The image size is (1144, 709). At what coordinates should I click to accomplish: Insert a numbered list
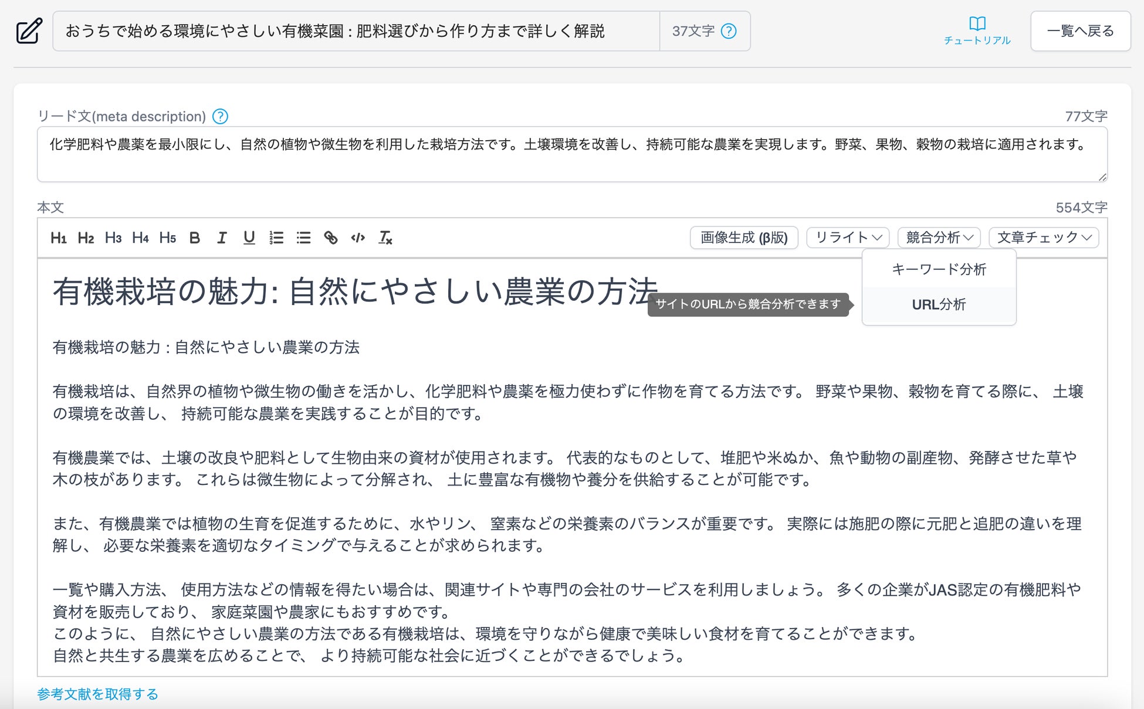[276, 238]
